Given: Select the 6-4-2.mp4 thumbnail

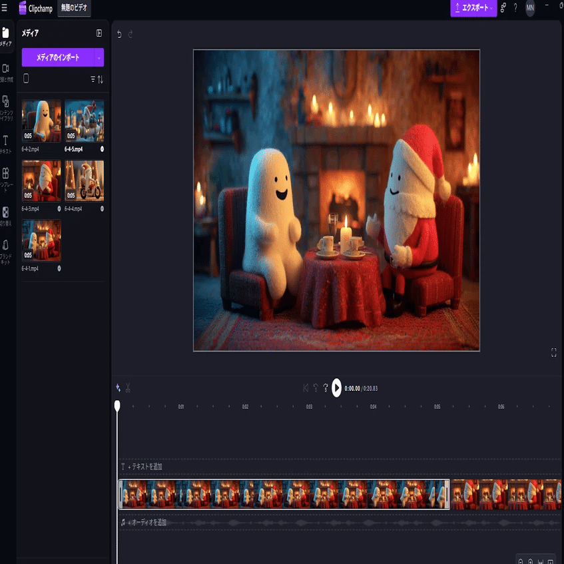Looking at the screenshot, I should tap(41, 121).
